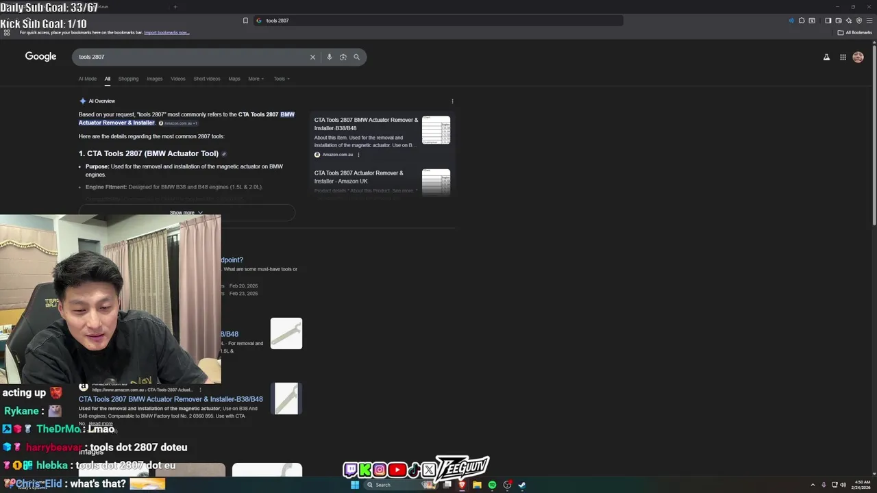Open the new tab plus button
Image resolution: width=877 pixels, height=493 pixels.
[x=175, y=7]
